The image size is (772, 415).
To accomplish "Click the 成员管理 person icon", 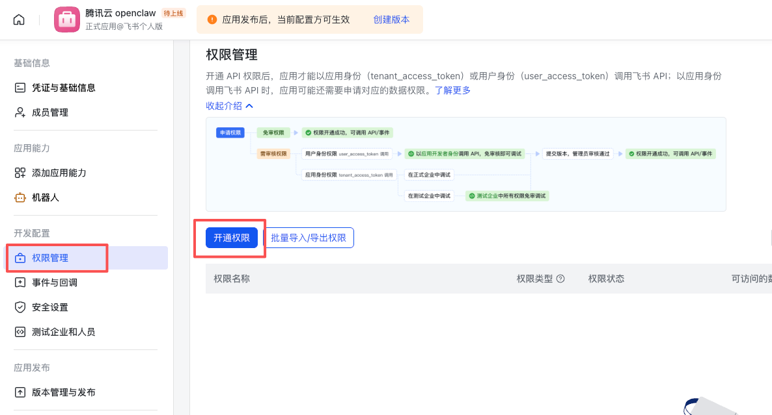I will pyautogui.click(x=20, y=112).
